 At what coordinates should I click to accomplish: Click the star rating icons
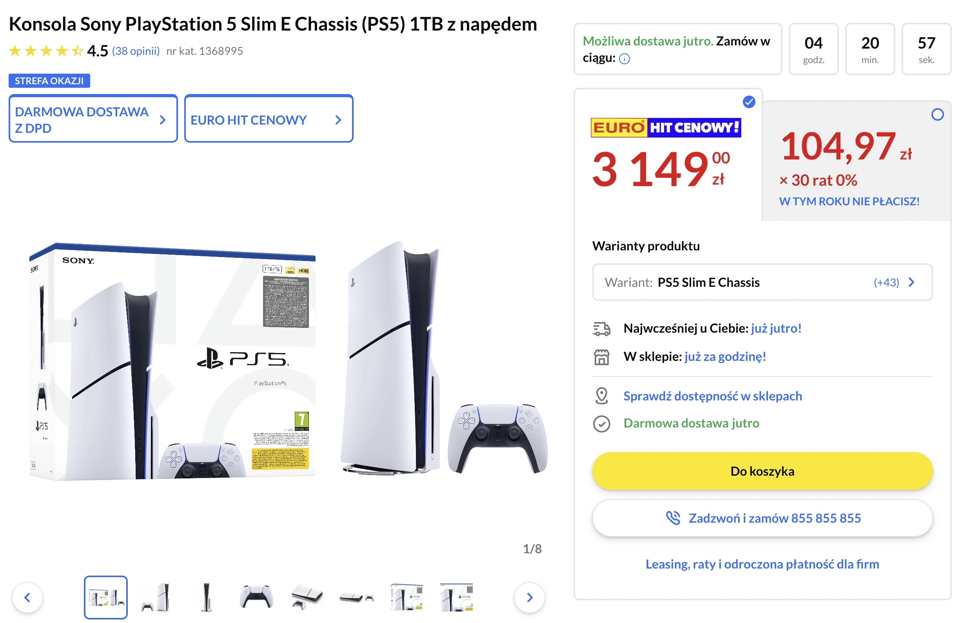coord(46,51)
